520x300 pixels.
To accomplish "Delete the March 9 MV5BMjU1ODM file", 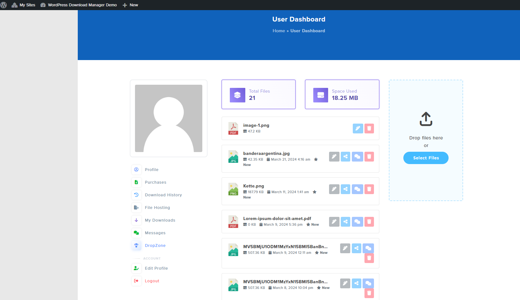I will coord(369,258).
